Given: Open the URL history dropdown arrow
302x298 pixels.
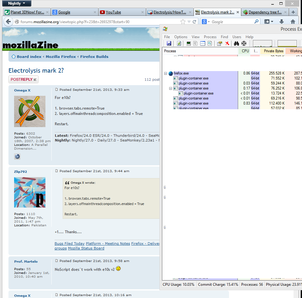Looking at the screenshot, I should (189, 22).
